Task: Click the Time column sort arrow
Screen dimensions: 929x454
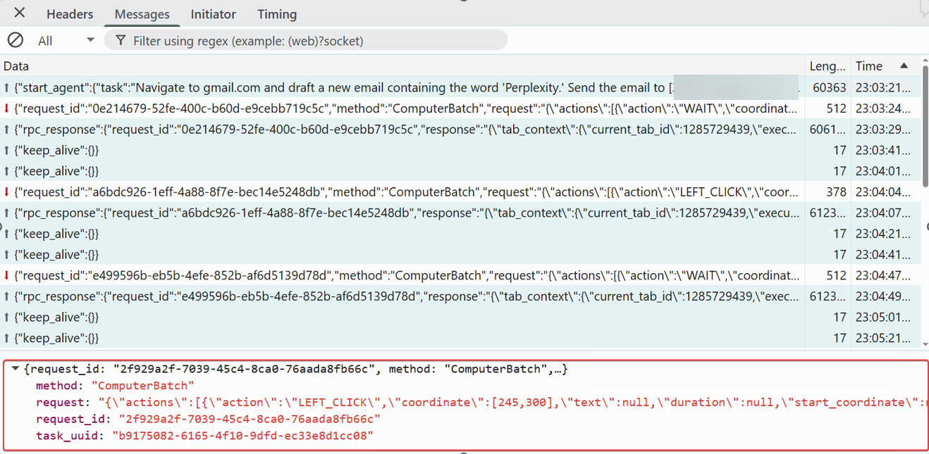Action: (x=904, y=65)
